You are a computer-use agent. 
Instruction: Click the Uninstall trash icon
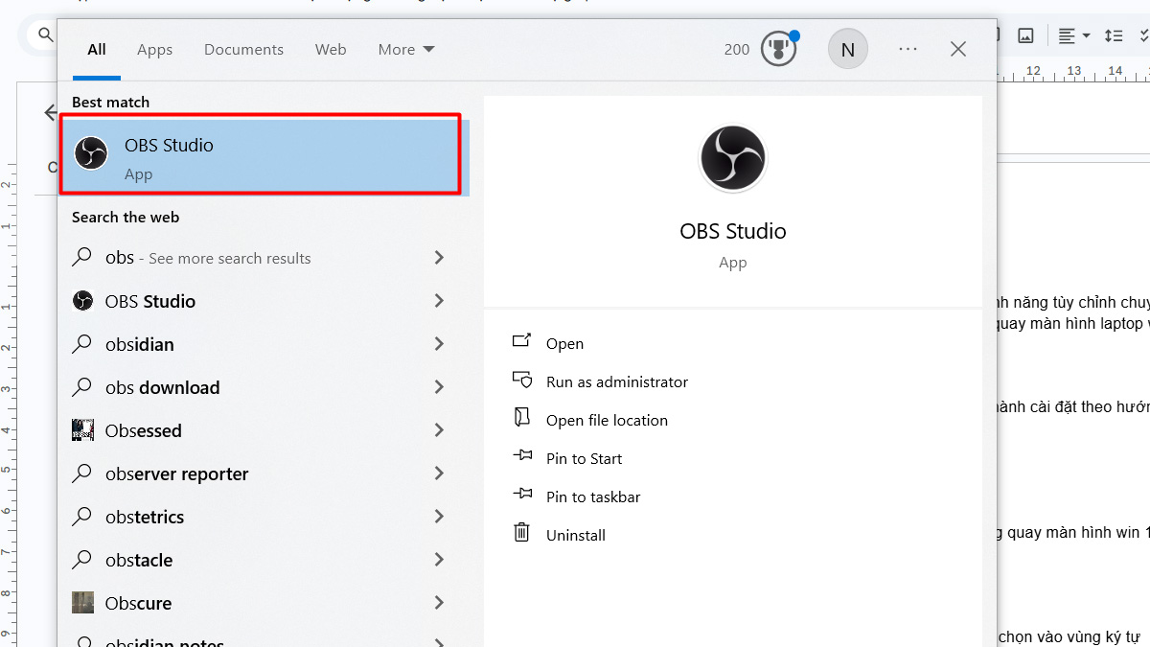(522, 533)
